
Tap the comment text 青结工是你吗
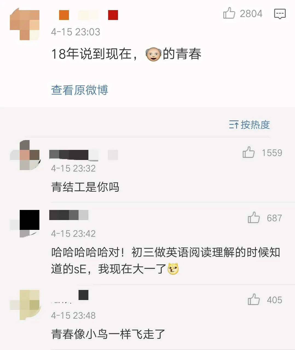(x=85, y=187)
